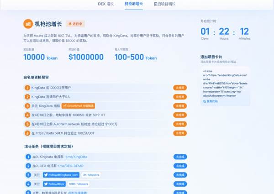Viewport: 274px width, 194px height.
Task: Click the 10000 Token reward amount
Action: (x=40, y=57)
